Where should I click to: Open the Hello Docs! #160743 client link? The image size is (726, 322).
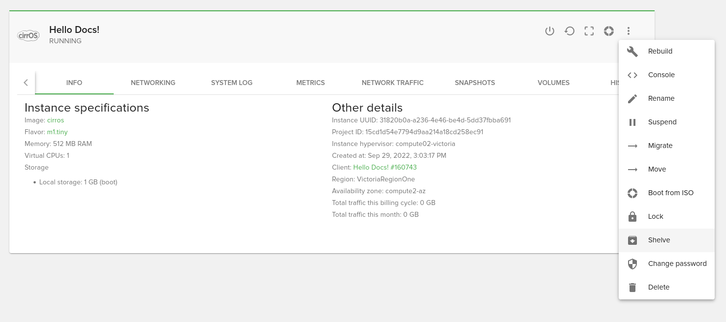pyautogui.click(x=385, y=167)
